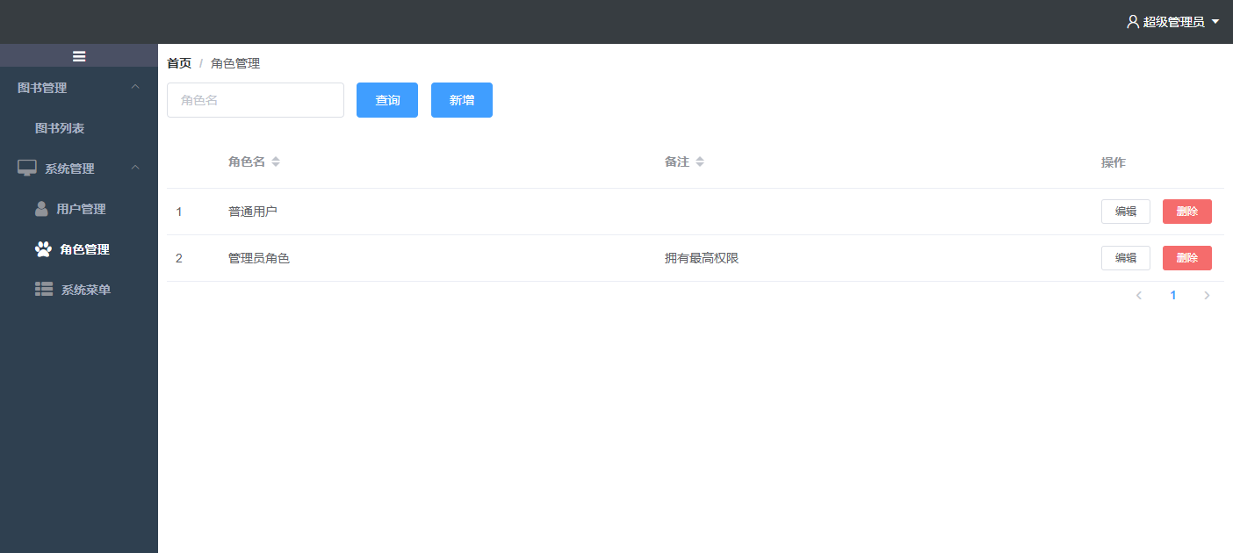The image size is (1233, 553).
Task: Click the monitor icon beside 系统管理
Action: [x=27, y=169]
